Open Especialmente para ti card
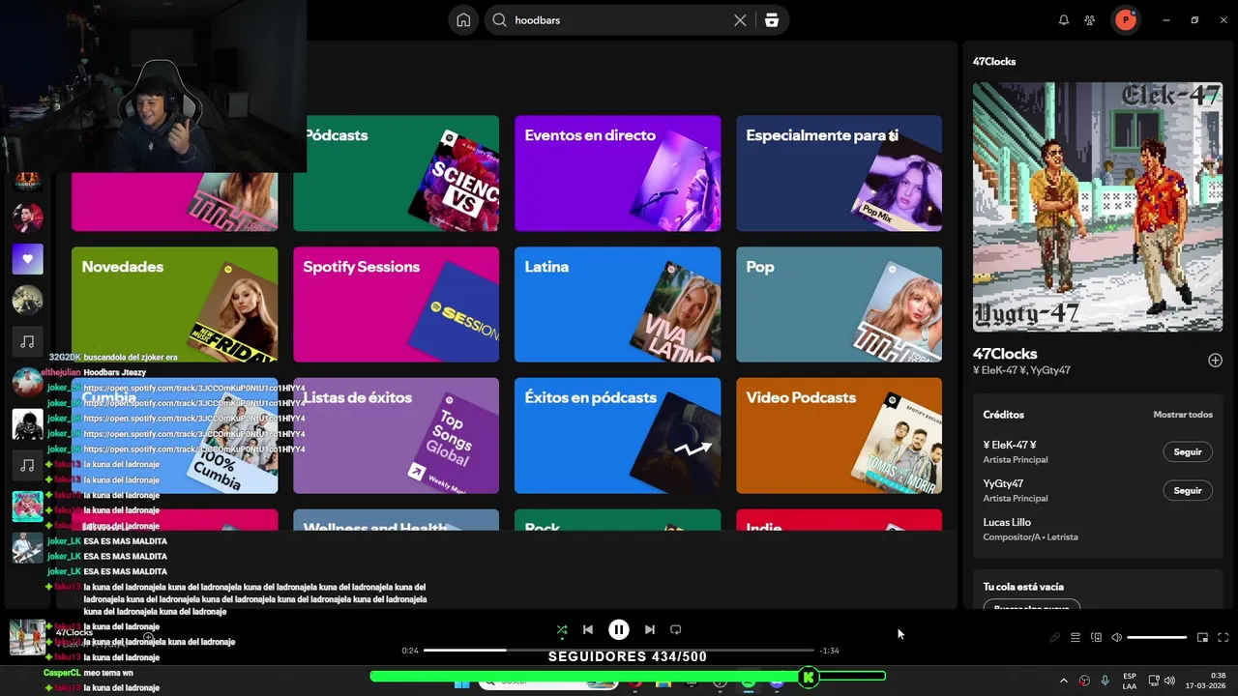The height and width of the screenshot is (696, 1238). (x=839, y=173)
